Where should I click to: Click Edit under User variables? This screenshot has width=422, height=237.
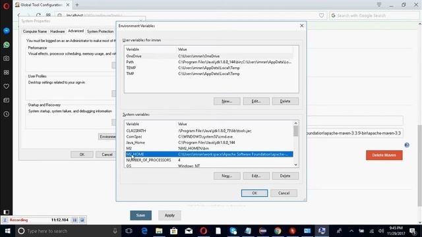click(x=256, y=101)
